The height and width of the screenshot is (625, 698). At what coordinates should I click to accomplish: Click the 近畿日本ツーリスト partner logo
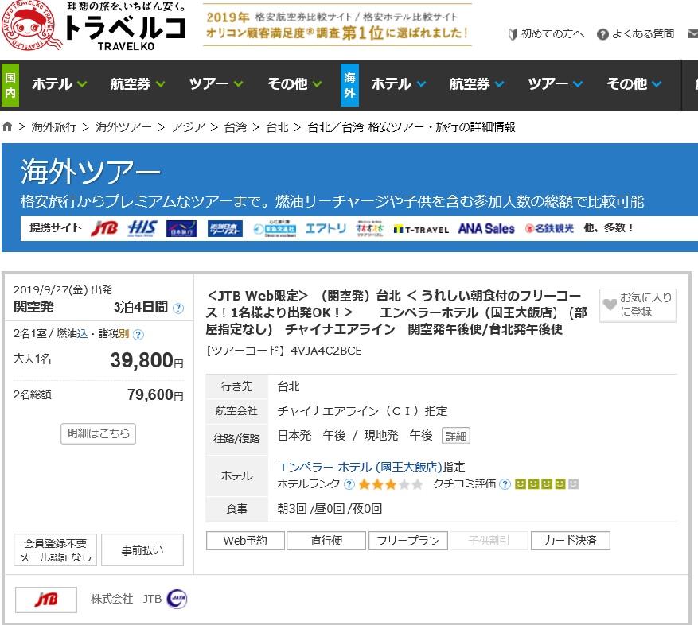(x=225, y=229)
